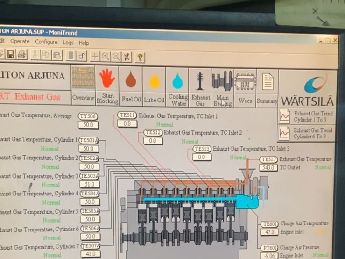Screen dimensions: 345x259
Task: Click the Cut scissors toolbar icon
Action: (35, 55)
